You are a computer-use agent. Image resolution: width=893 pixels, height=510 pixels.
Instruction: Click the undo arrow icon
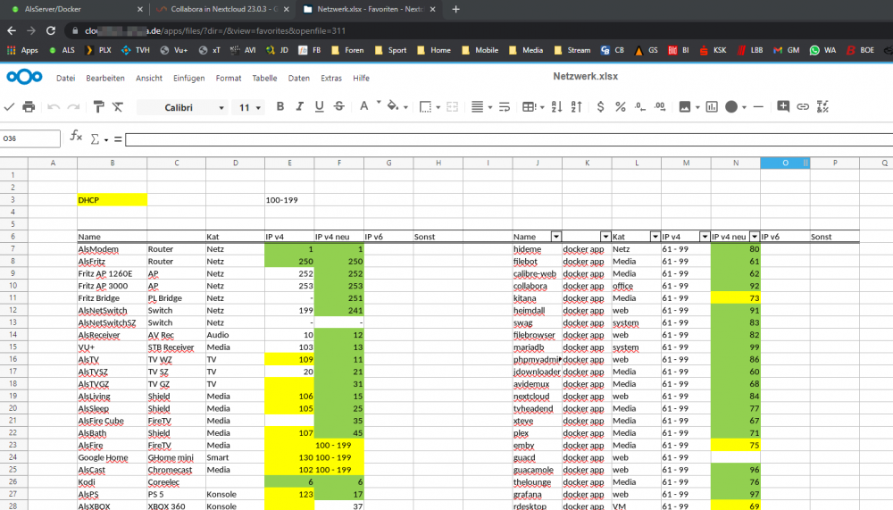tap(54, 106)
